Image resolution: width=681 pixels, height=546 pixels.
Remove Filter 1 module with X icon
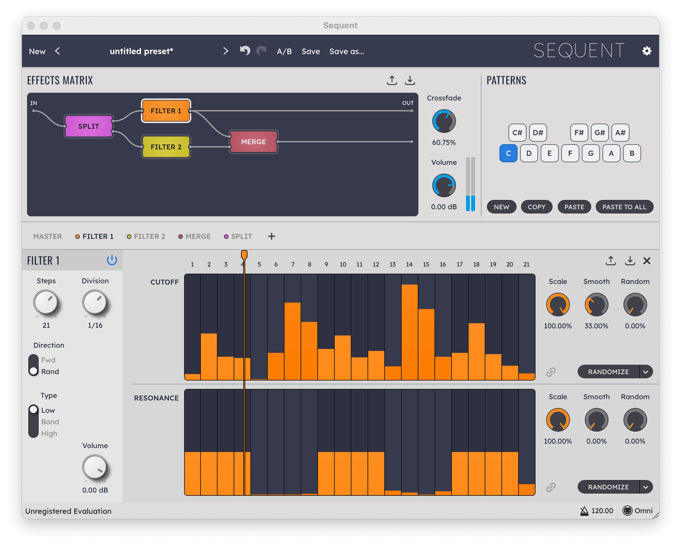click(647, 260)
